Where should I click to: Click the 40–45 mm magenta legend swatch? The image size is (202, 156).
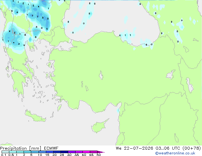[86, 152]
